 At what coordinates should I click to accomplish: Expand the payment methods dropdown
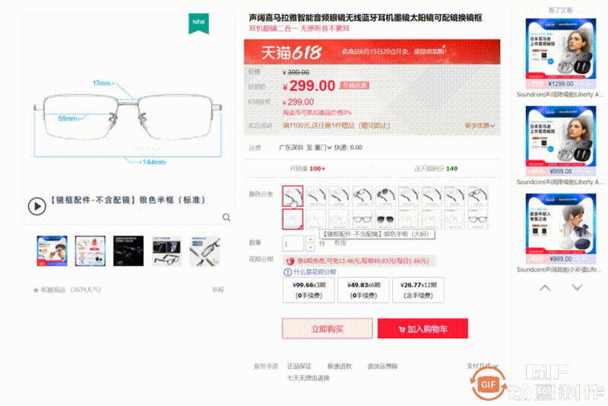pos(482,366)
